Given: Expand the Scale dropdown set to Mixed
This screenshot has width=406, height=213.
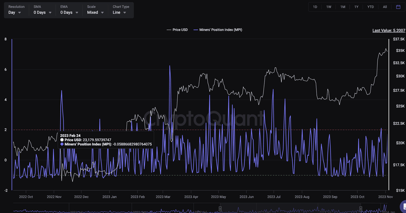Looking at the screenshot, I should click(x=96, y=12).
